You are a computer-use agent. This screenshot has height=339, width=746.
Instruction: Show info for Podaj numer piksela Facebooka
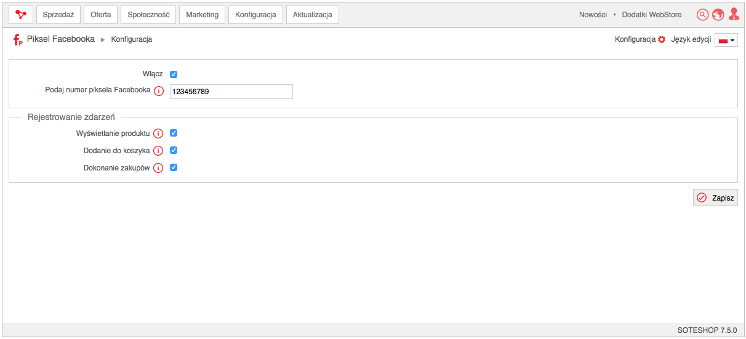click(x=159, y=91)
